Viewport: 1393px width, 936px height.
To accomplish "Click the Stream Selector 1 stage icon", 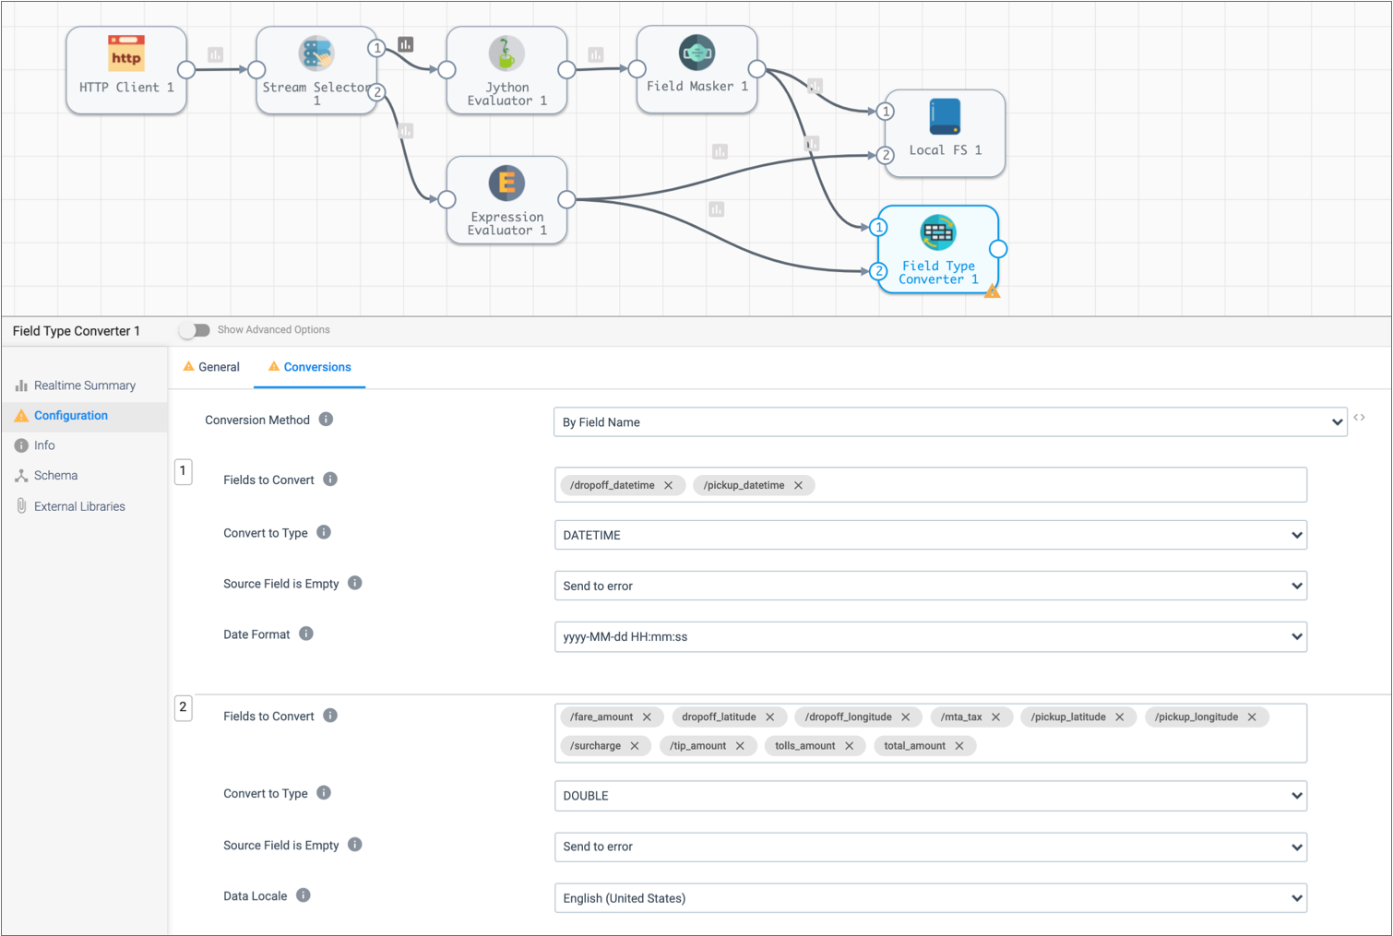I will coord(316,53).
